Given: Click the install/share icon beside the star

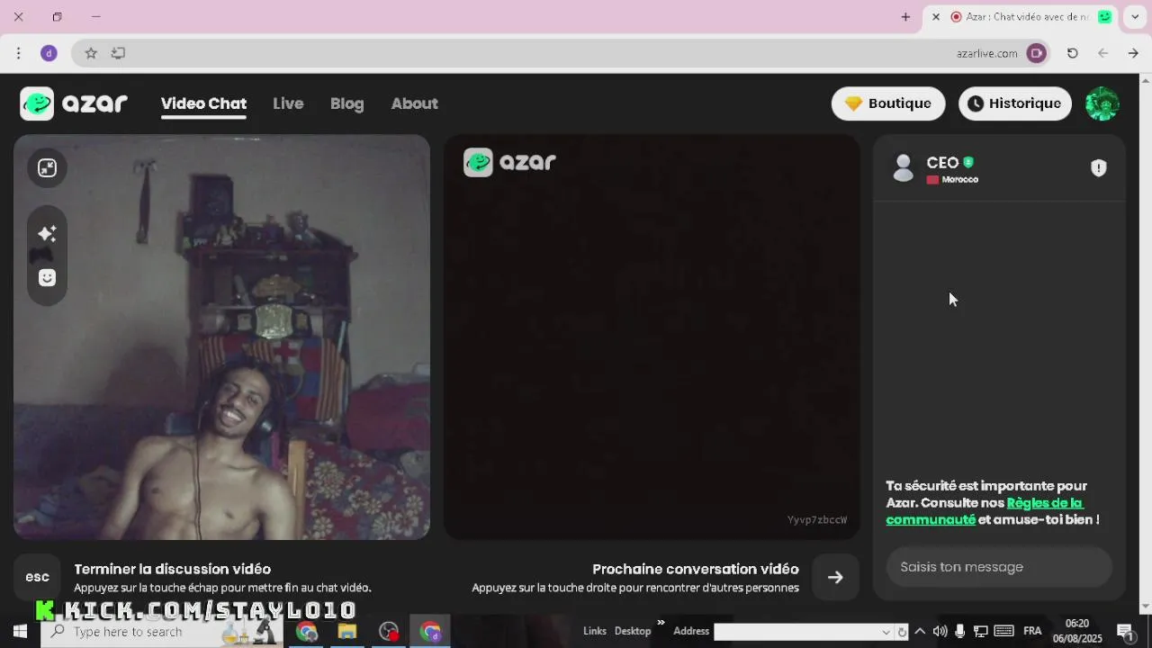Looking at the screenshot, I should point(118,53).
